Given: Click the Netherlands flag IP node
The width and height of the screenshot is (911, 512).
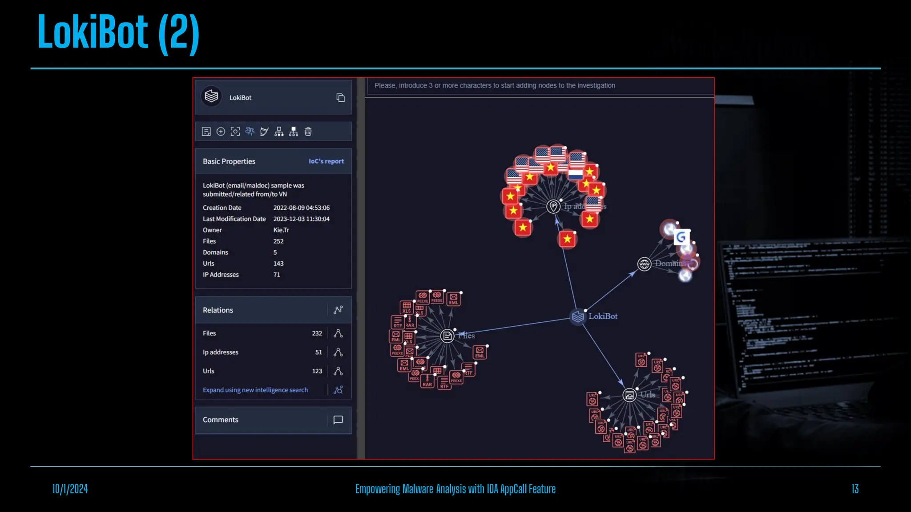Looking at the screenshot, I should pos(576,174).
